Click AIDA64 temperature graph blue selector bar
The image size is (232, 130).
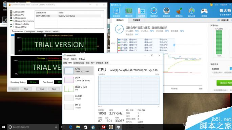[x=13, y=35]
